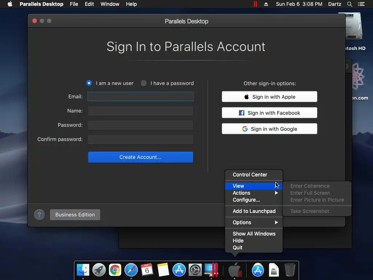Open Calendar icon showing 6

147,270
